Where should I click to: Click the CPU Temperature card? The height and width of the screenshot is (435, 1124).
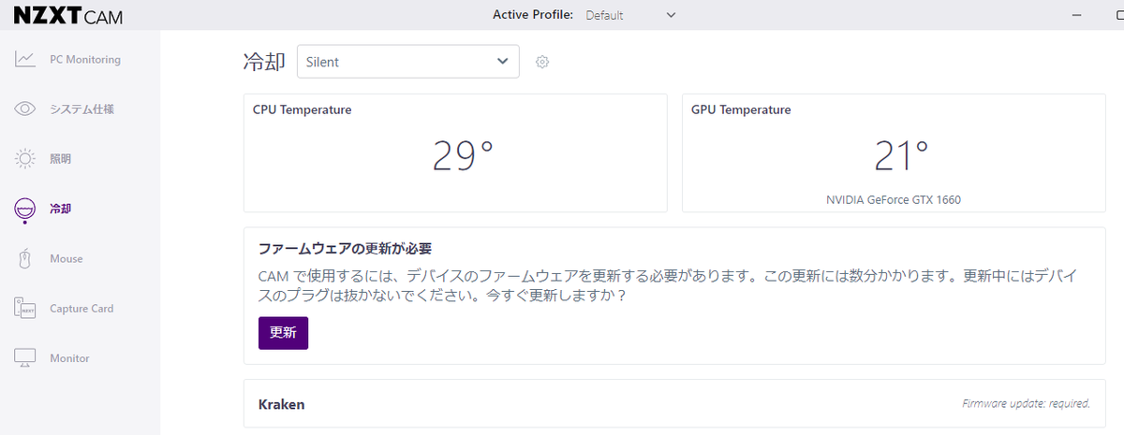[455, 152]
